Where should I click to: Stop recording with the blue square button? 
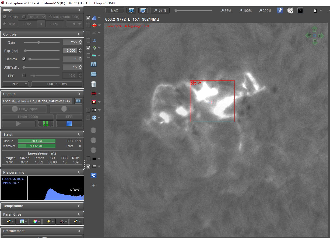(69, 124)
